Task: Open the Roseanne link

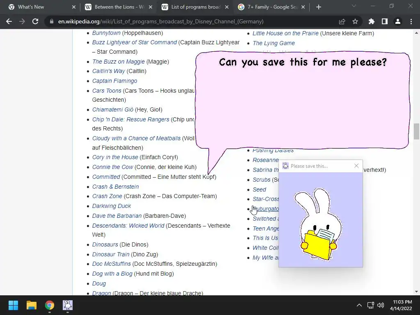Action: (x=265, y=160)
